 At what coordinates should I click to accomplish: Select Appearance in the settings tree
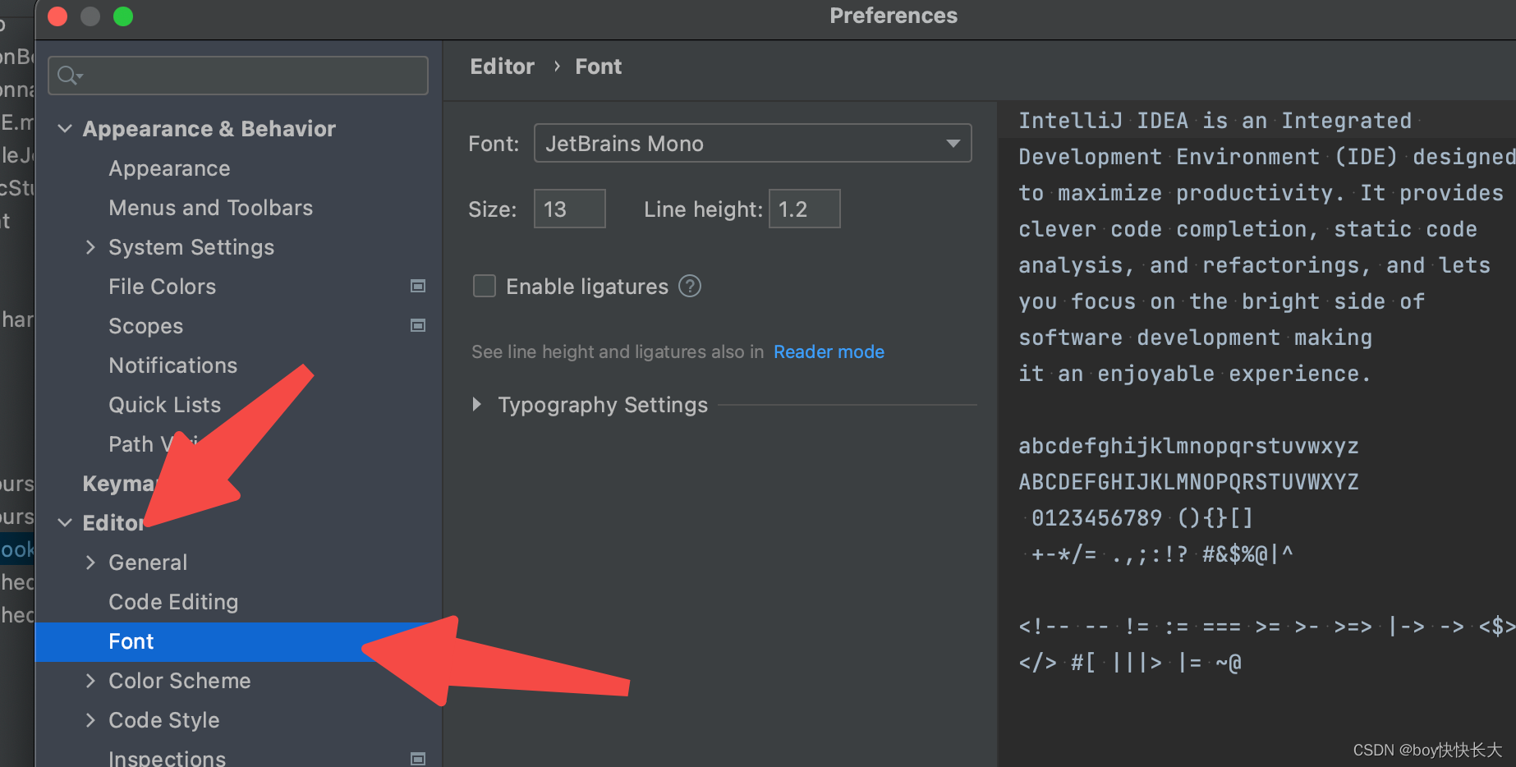pos(169,168)
